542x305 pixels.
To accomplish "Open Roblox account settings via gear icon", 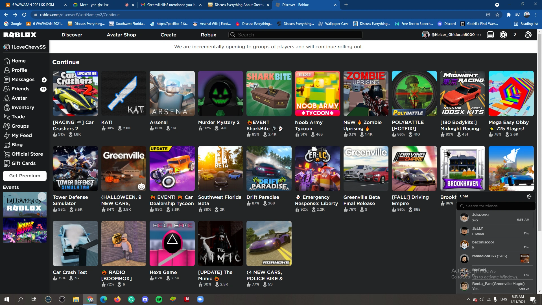I will (528, 35).
